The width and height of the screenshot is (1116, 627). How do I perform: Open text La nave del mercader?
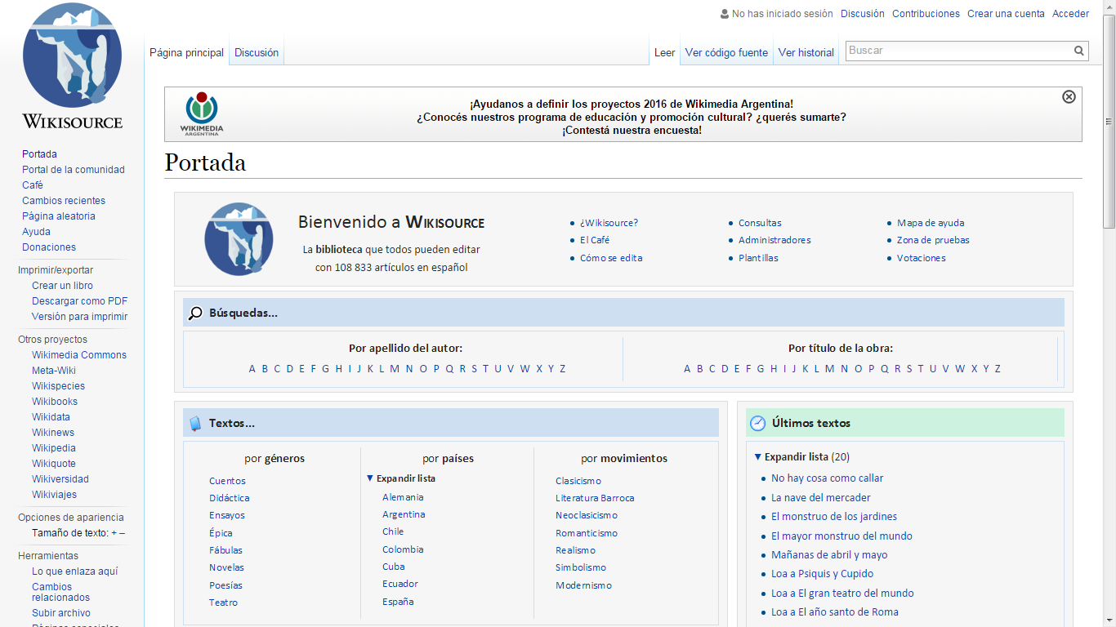(x=821, y=498)
